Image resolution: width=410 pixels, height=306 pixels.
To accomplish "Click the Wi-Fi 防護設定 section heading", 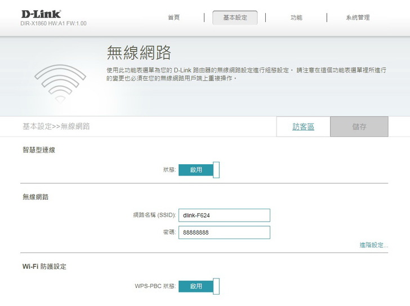I will coord(44,267).
